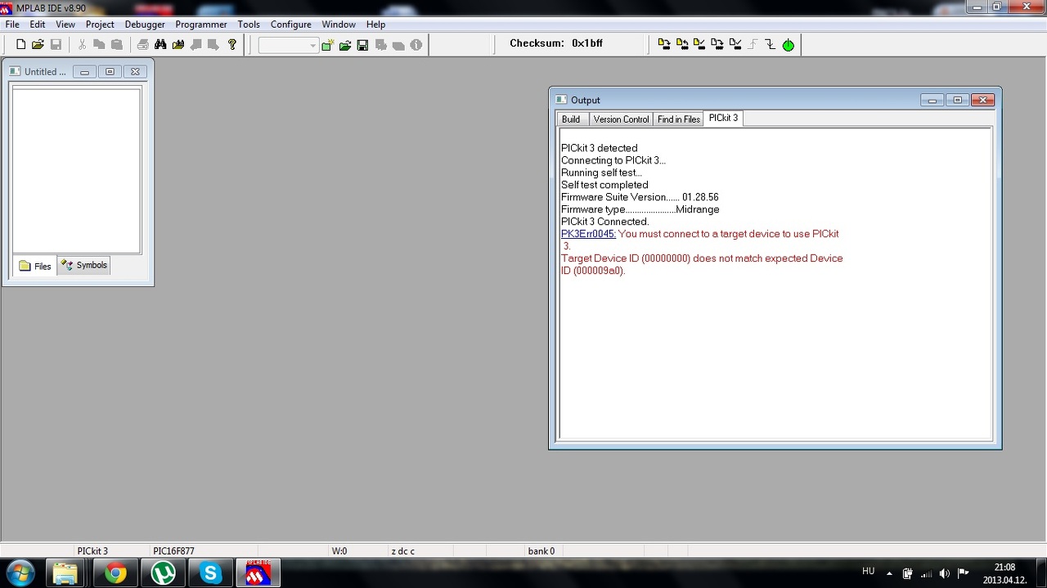Click the Find binoculars icon
The width and height of the screenshot is (1047, 588).
[160, 45]
